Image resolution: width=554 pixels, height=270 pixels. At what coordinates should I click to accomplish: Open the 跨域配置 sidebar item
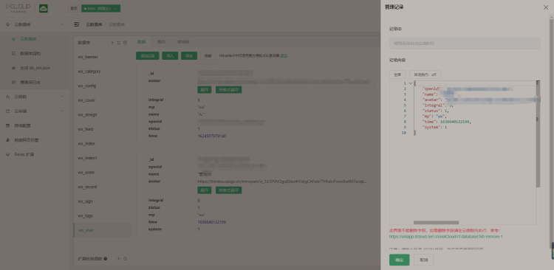pyautogui.click(x=35, y=125)
